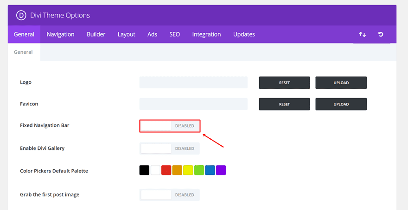408x210 pixels.
Task: Switch to the Updates tab
Action: pyautogui.click(x=244, y=34)
